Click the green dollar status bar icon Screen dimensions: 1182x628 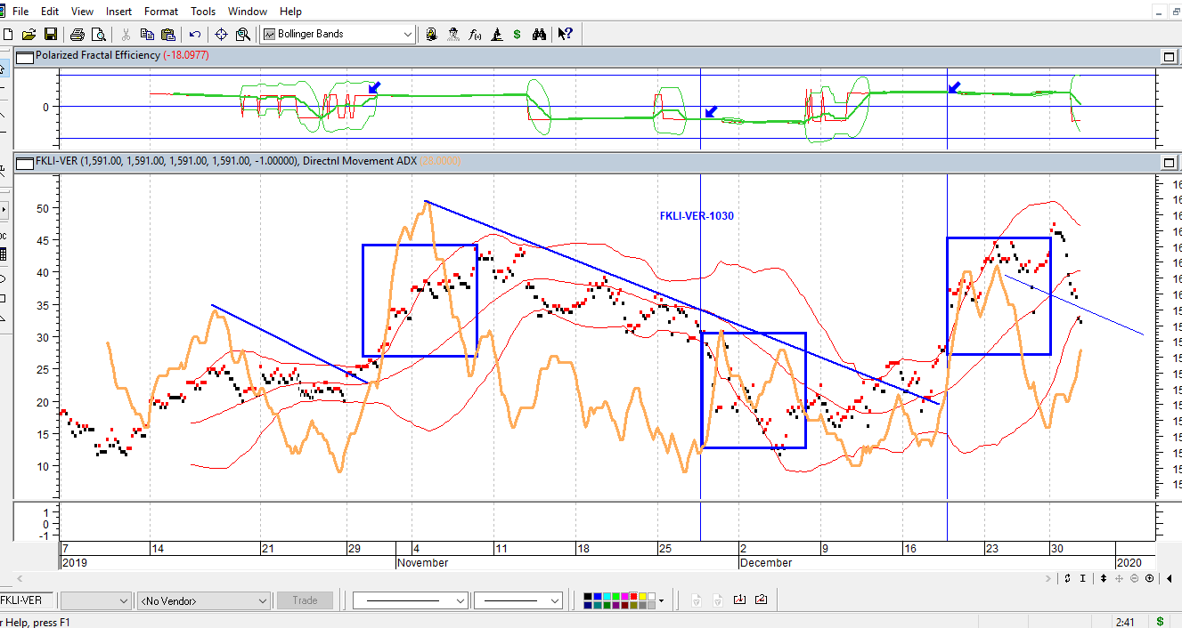point(1160,621)
